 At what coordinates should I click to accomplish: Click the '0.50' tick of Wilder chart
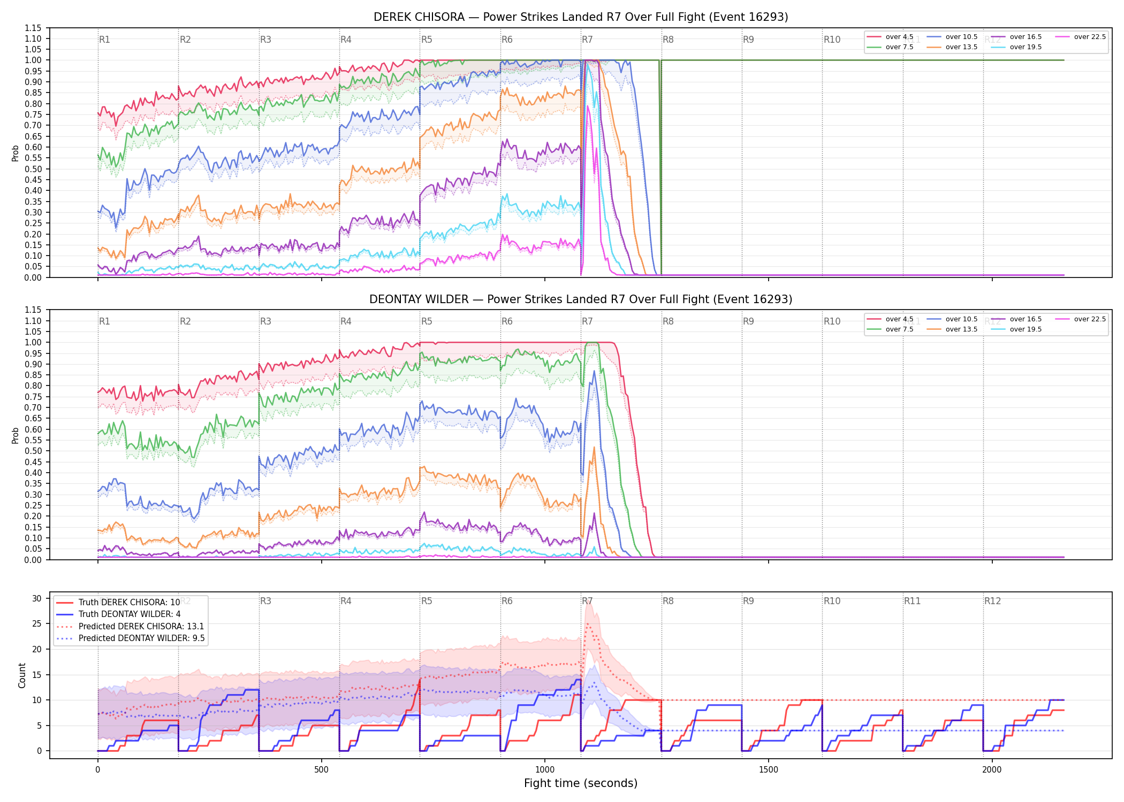tap(33, 451)
